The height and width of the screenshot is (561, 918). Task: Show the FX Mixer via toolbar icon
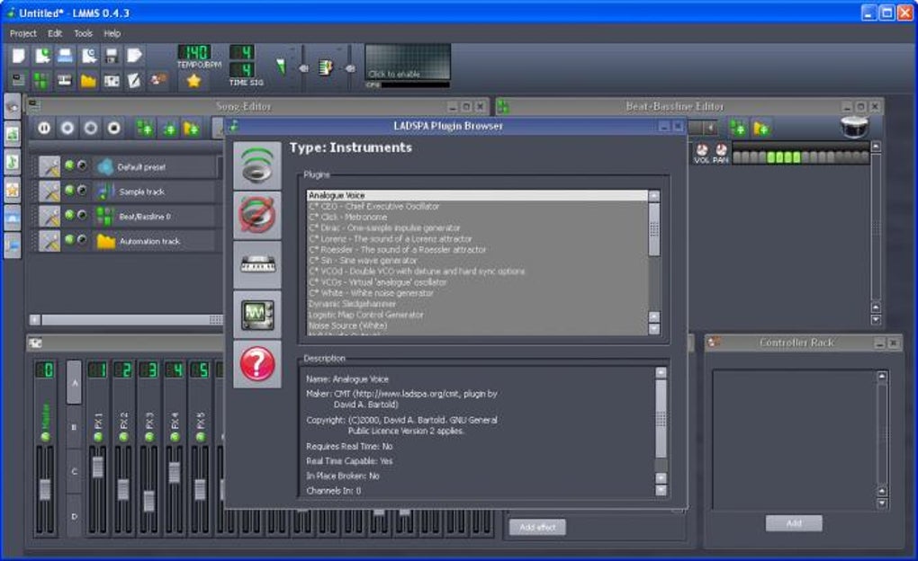[x=112, y=80]
